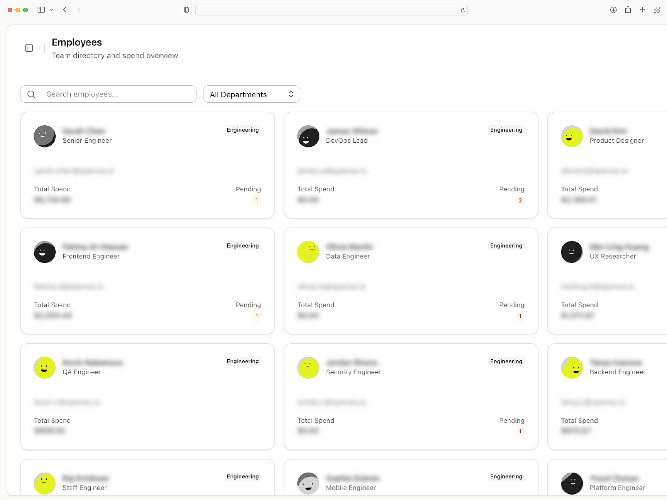The width and height of the screenshot is (667, 500).
Task: Open a new tab with the plus icon
Action: [642, 10]
